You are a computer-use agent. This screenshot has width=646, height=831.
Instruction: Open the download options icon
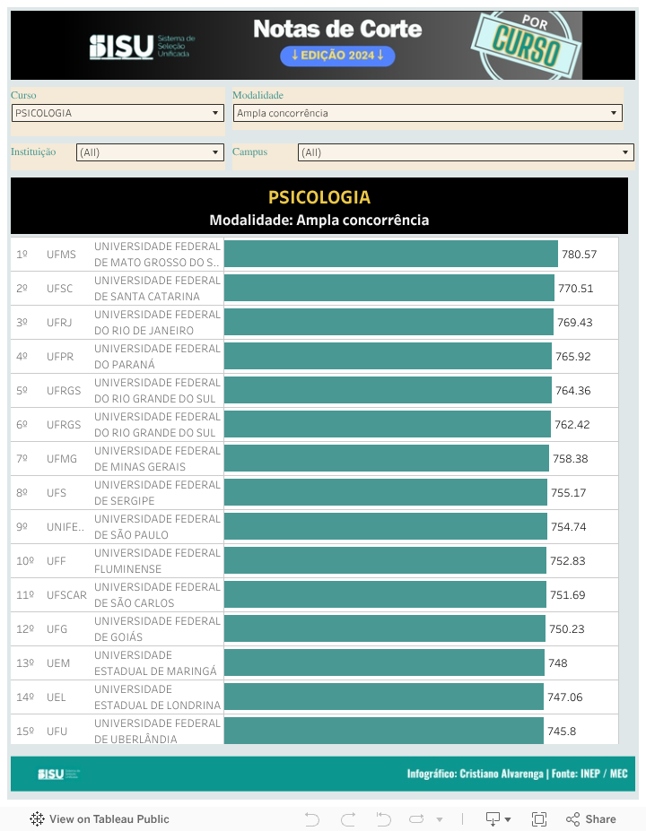tap(497, 818)
